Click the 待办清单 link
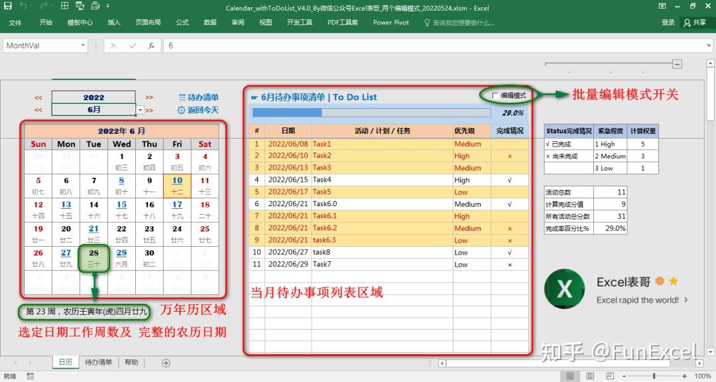 (199, 97)
